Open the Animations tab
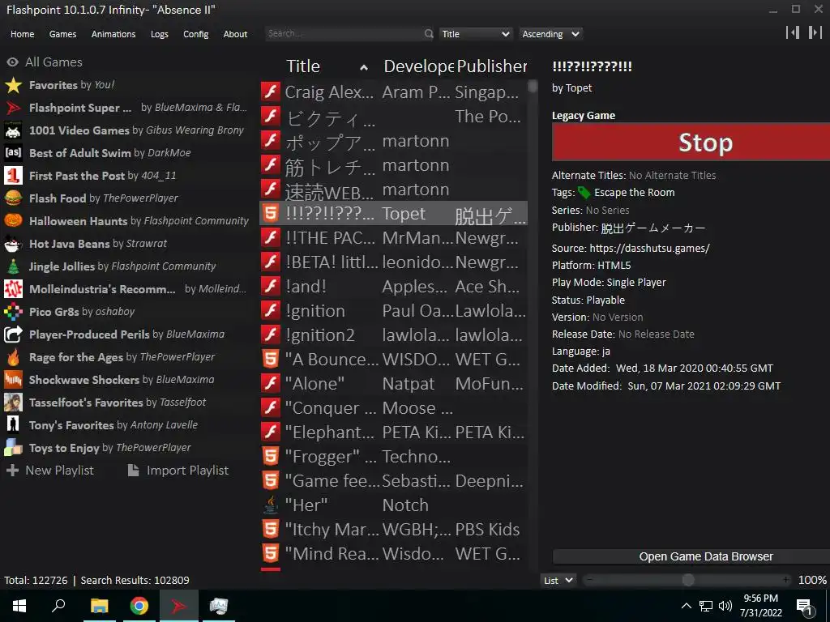Screen dimensions: 830x622 coord(113,34)
